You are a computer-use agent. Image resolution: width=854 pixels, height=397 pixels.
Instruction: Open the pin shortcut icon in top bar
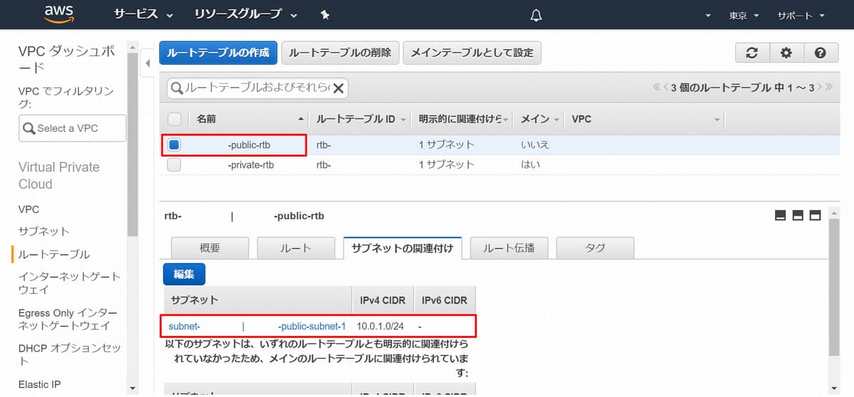(x=325, y=14)
